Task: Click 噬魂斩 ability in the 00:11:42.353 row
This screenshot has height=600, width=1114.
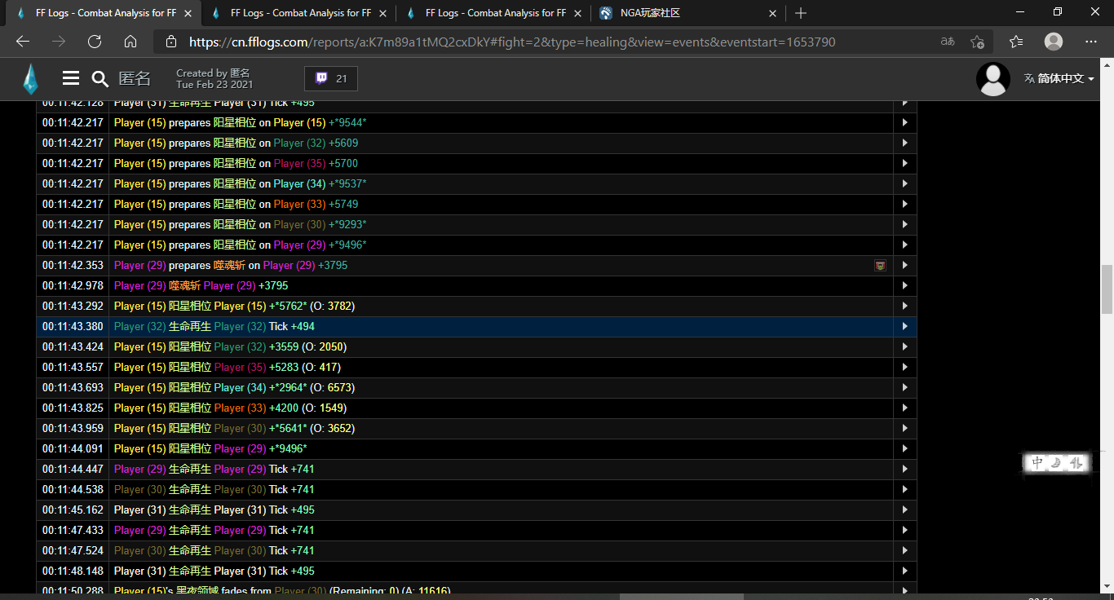Action: 230,266
